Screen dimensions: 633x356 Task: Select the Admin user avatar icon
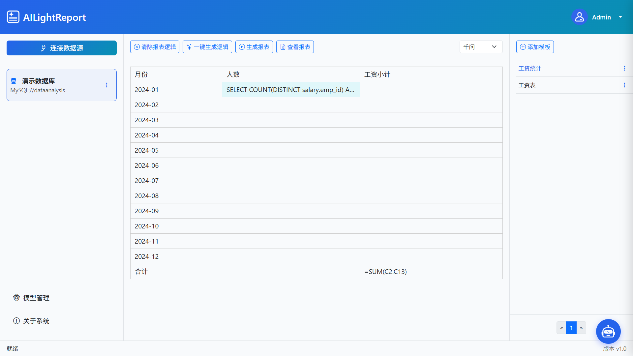click(x=579, y=17)
